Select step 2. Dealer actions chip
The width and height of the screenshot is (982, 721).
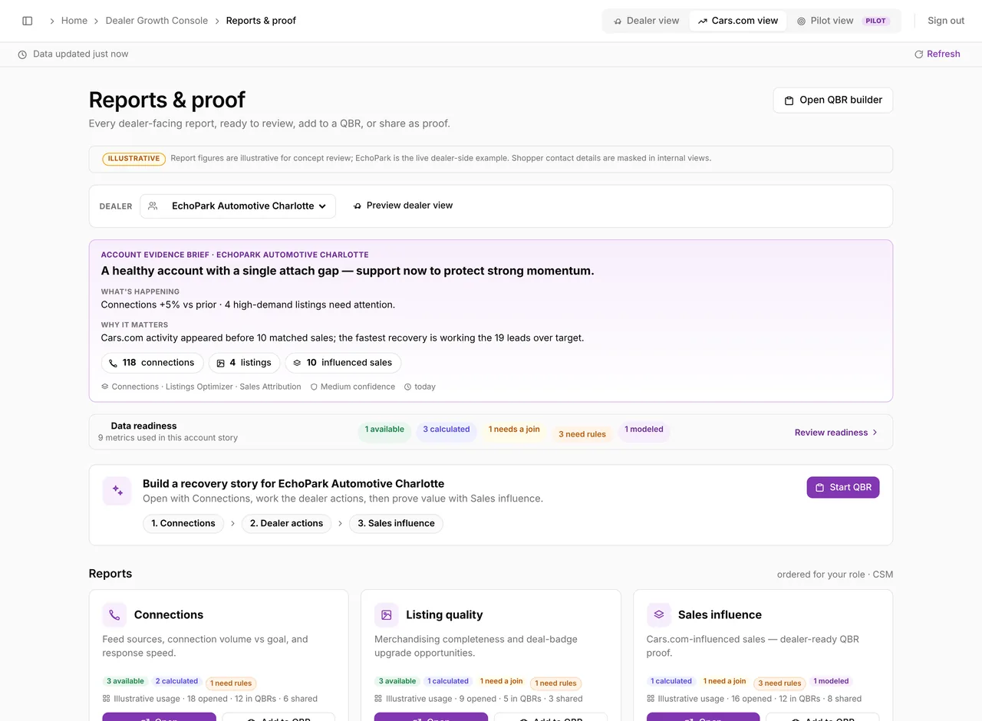coord(287,524)
